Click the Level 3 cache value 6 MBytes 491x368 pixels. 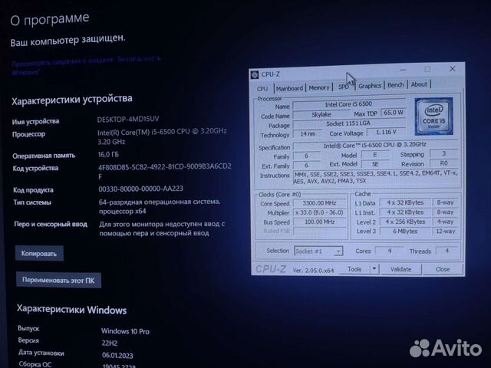tap(405, 232)
